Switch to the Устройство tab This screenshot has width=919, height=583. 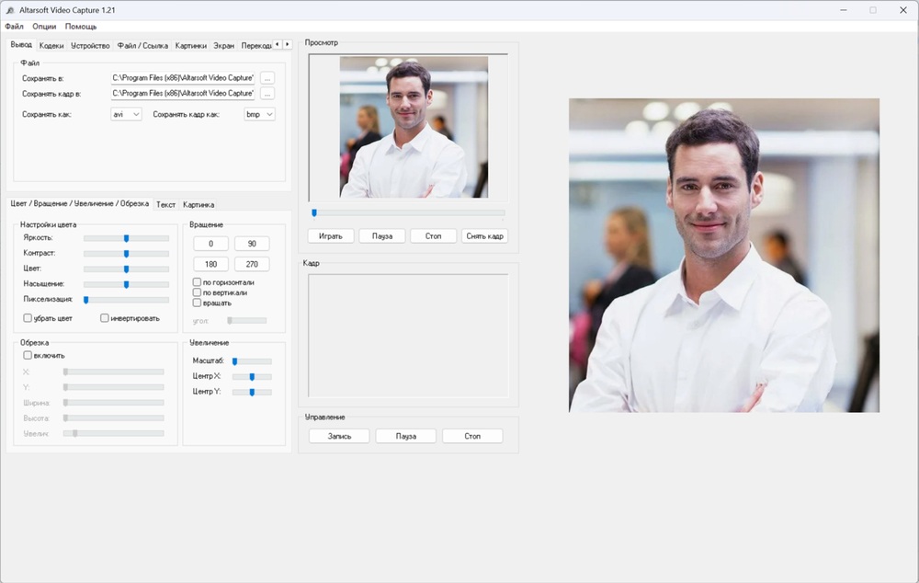(90, 46)
